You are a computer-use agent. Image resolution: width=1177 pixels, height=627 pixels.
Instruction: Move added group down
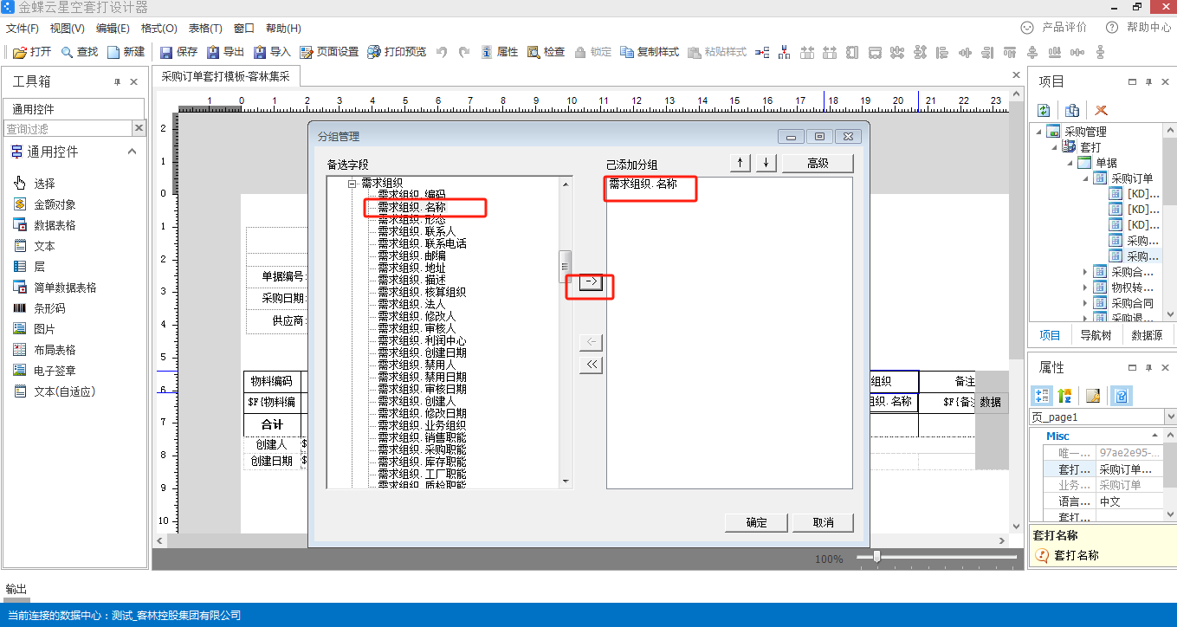click(x=766, y=163)
